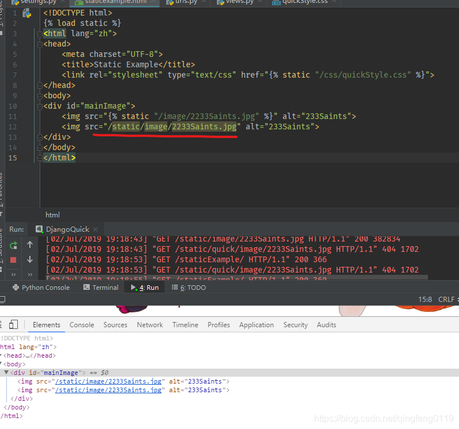Open the DevTools Timeline tab

[185, 325]
